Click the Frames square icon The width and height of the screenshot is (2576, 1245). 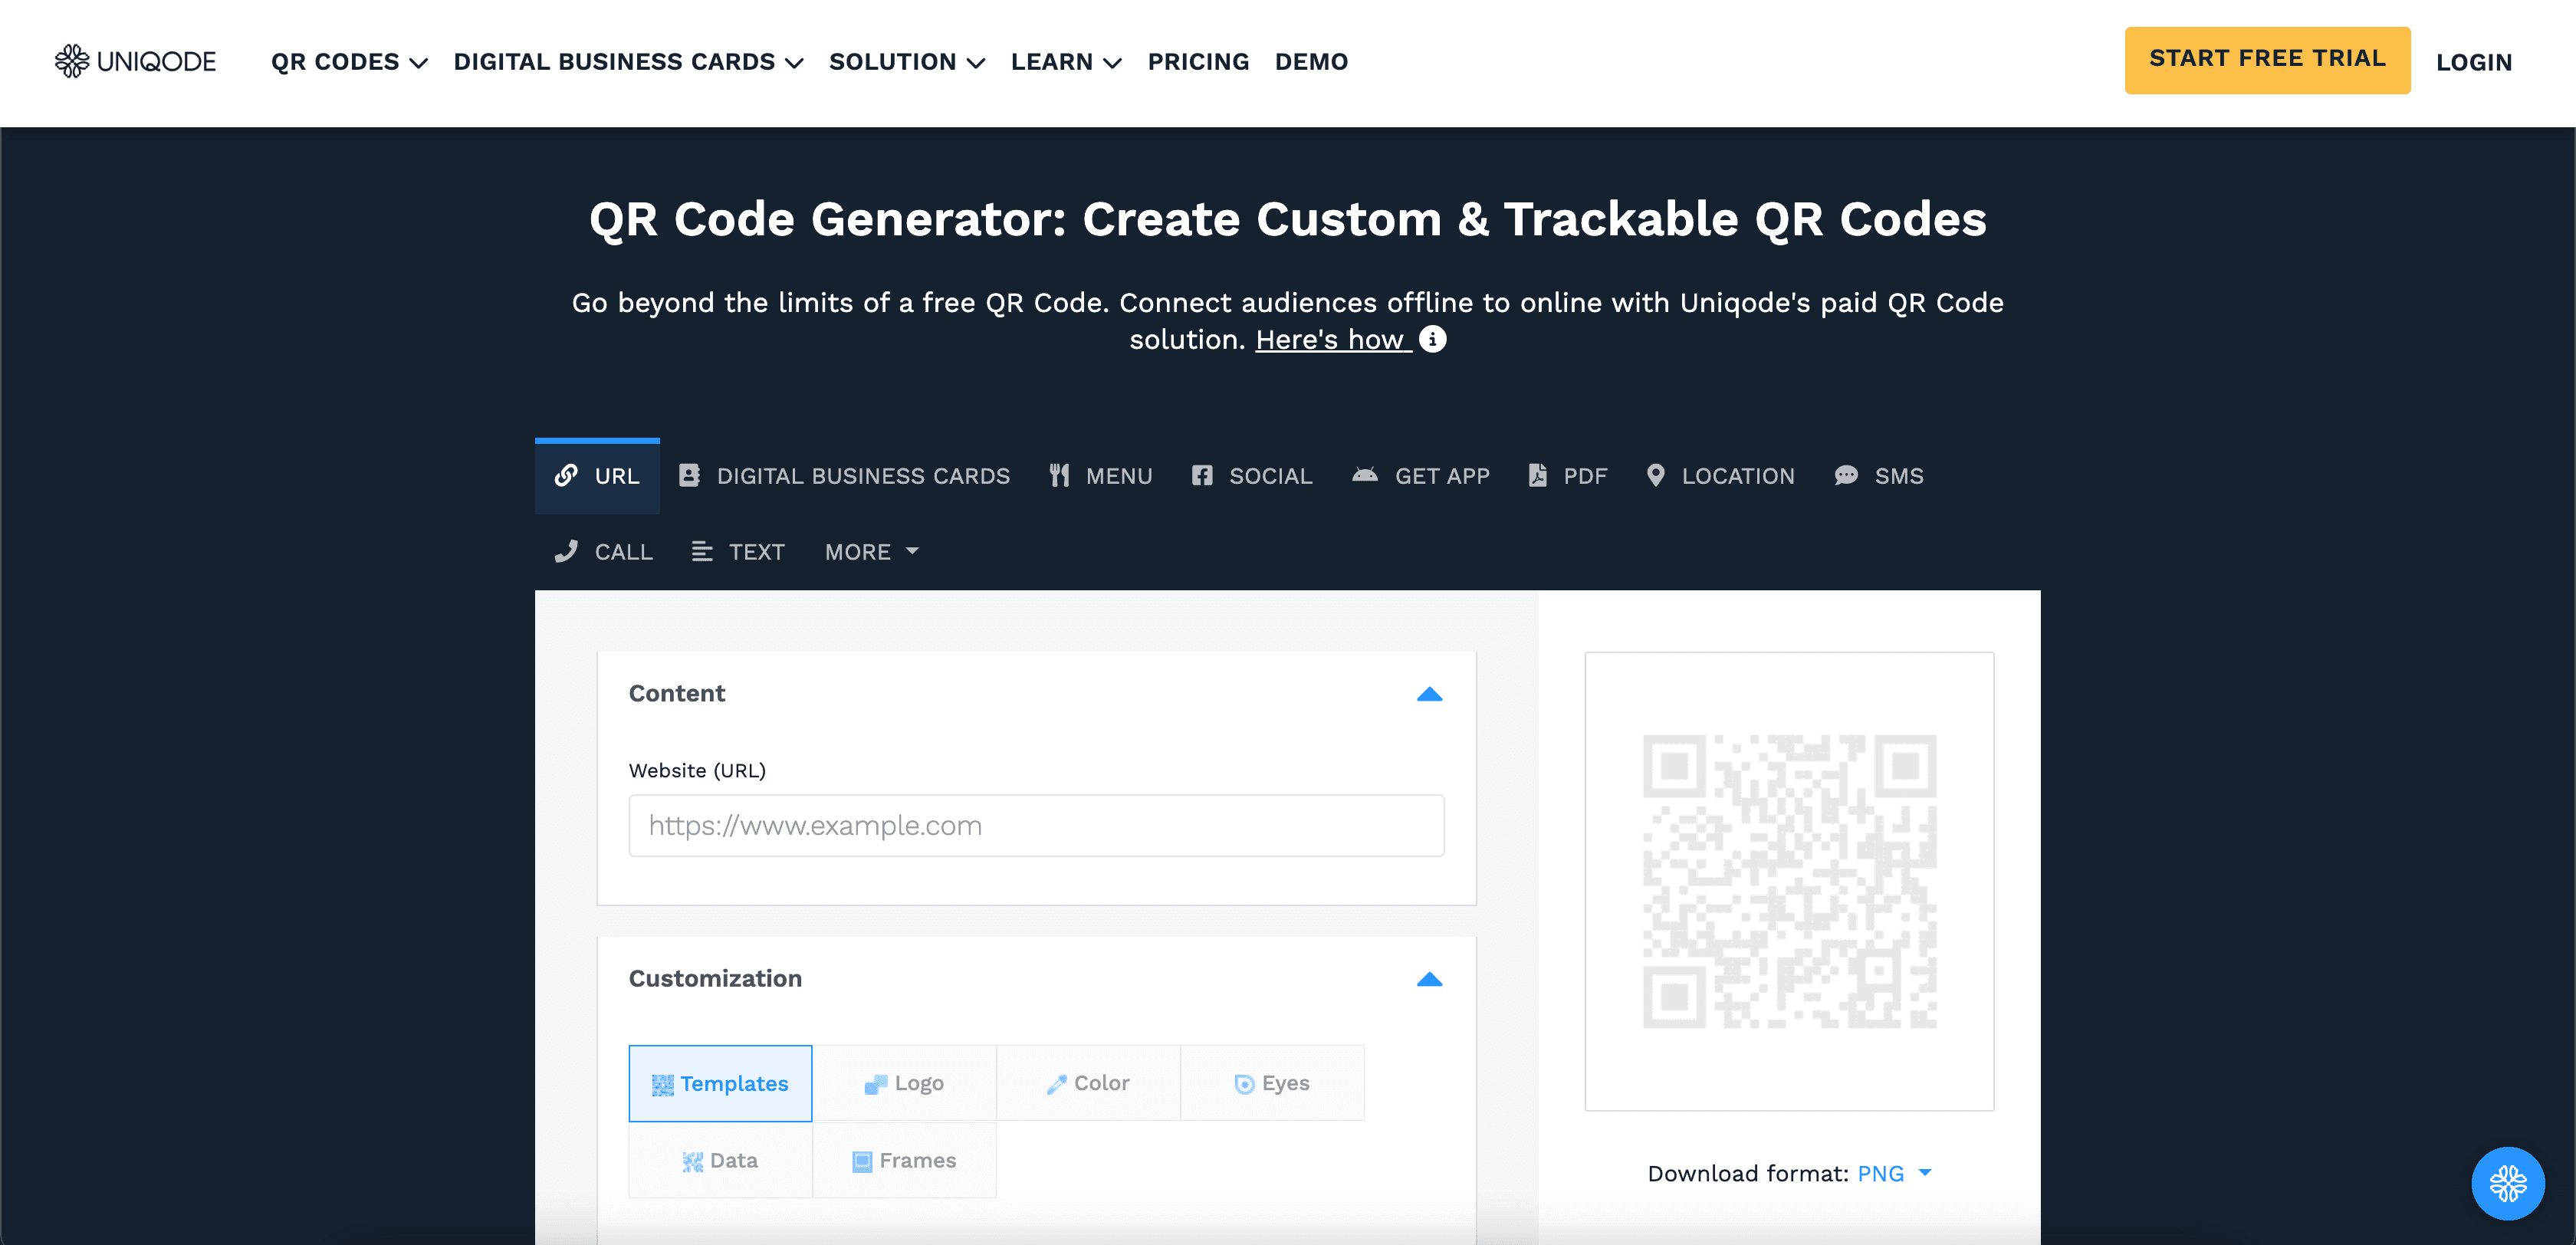862,1161
